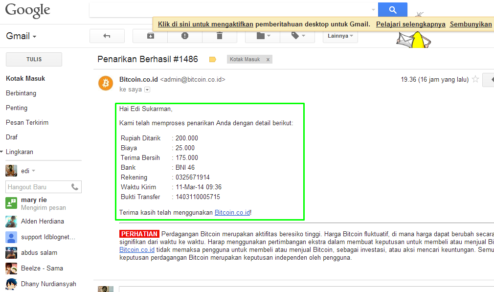Click the reply arrow button
This screenshot has height=292, width=494.
pyautogui.click(x=489, y=80)
